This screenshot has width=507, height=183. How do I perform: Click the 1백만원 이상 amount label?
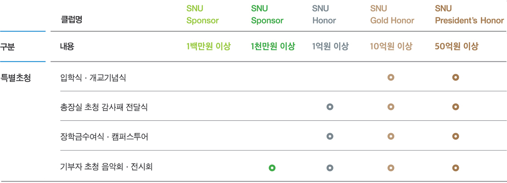pos(209,47)
